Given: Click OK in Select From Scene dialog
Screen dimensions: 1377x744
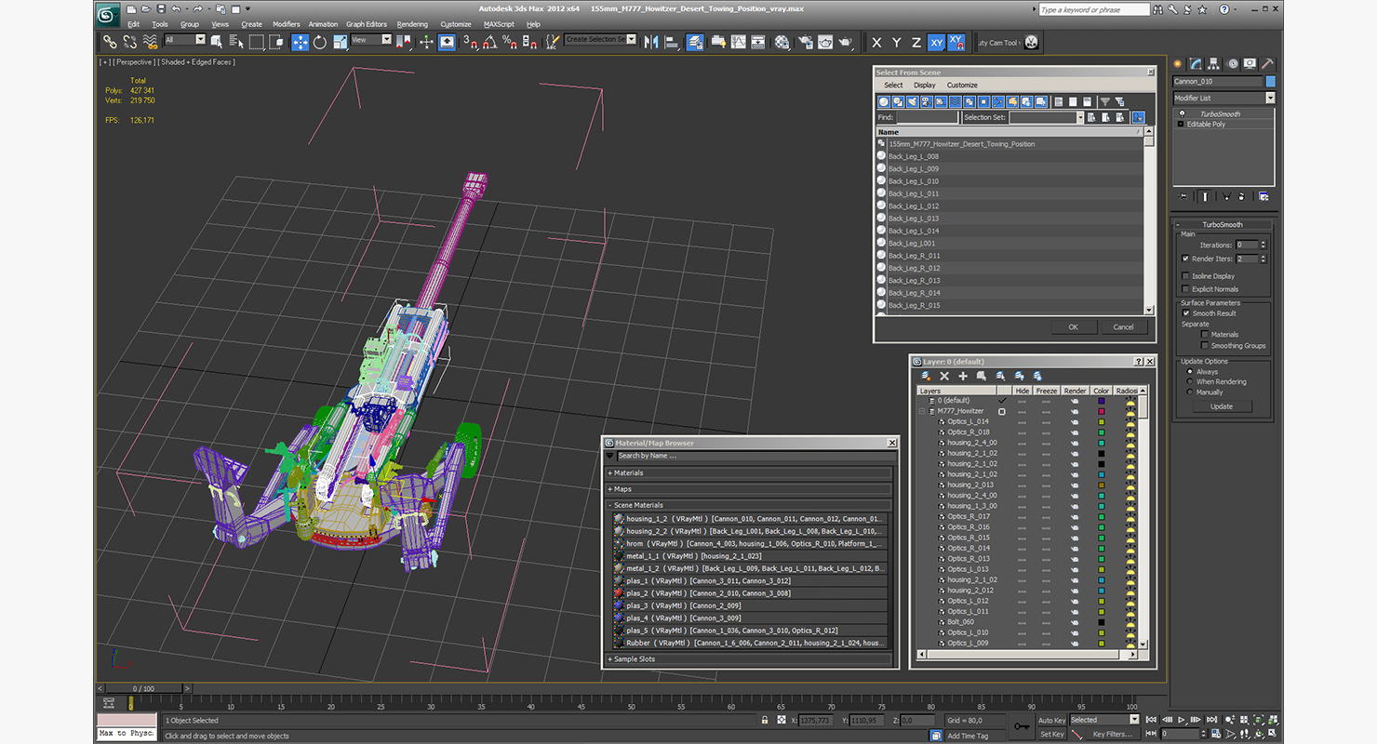Looking at the screenshot, I should pyautogui.click(x=1073, y=327).
